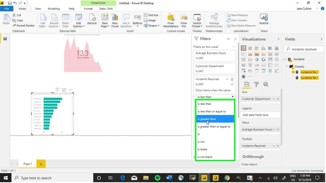Import custom visual From File
The width and height of the screenshot is (326, 183).
pos(184,20)
